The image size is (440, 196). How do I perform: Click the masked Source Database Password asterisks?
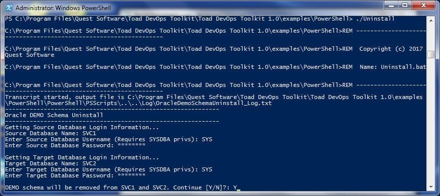[x=131, y=145]
